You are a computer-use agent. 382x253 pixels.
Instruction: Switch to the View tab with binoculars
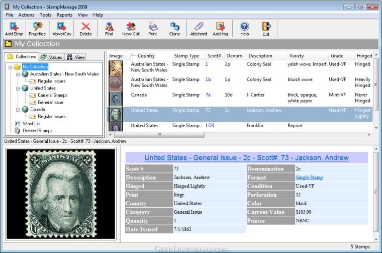76,57
